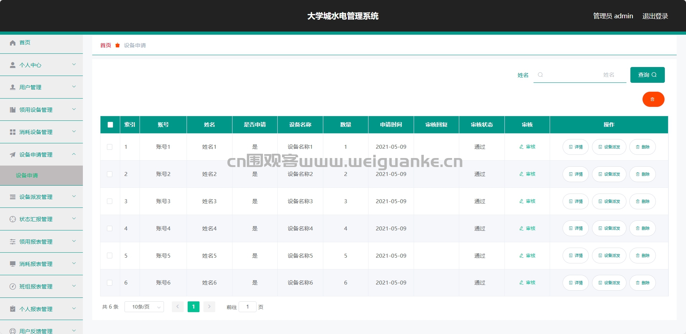Click 姓名5 cell in the table

point(209,256)
